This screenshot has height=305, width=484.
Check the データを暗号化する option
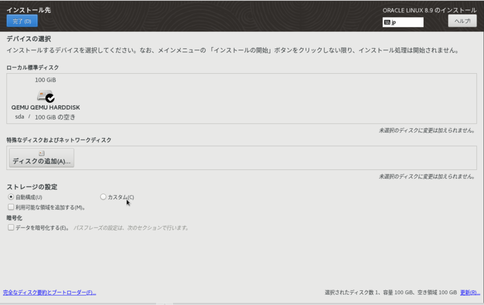(10, 227)
